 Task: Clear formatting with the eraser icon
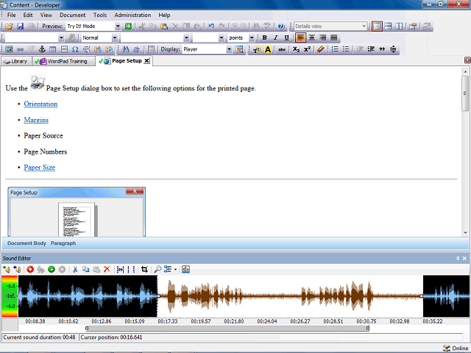321,49
